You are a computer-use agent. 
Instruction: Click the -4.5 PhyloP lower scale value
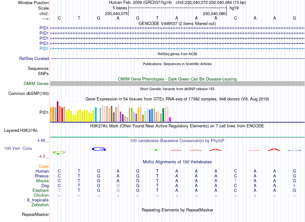pos(42,157)
